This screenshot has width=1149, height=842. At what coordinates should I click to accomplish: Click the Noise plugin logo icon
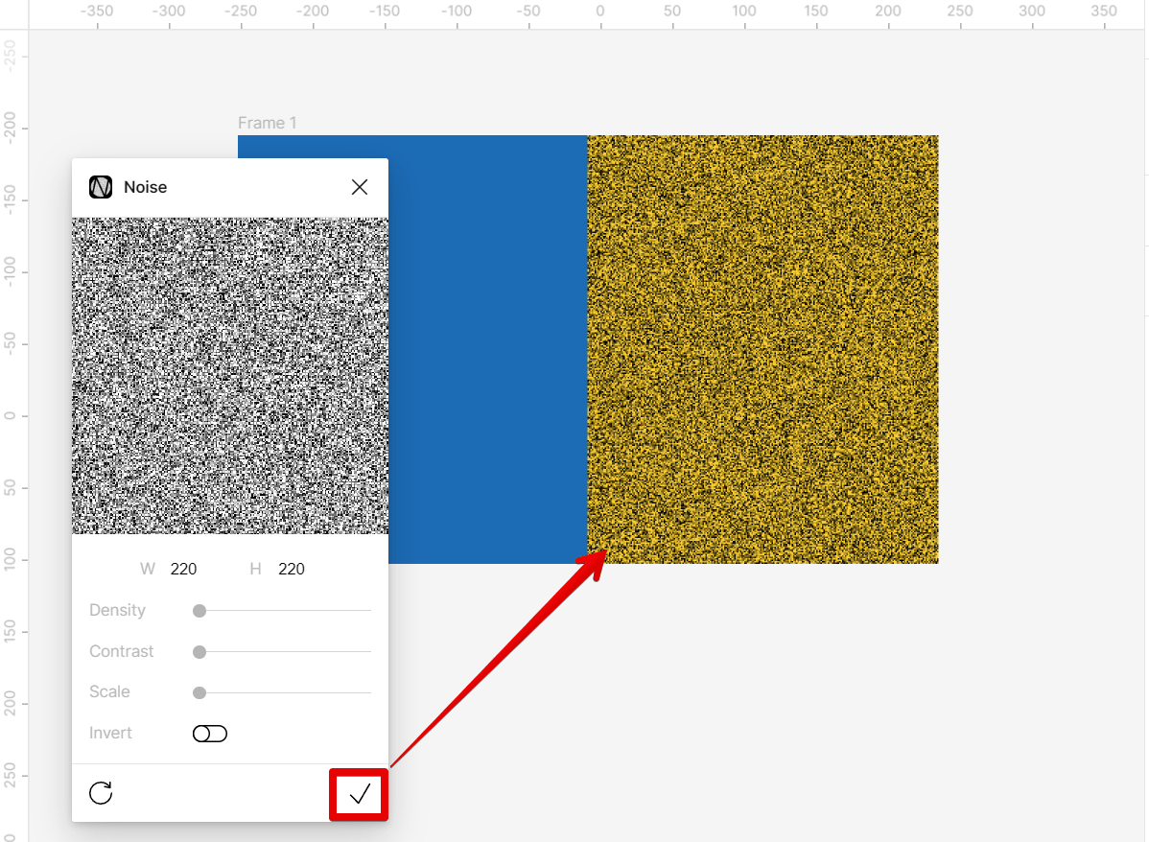click(100, 187)
